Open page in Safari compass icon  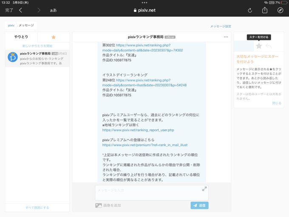[x=280, y=10]
